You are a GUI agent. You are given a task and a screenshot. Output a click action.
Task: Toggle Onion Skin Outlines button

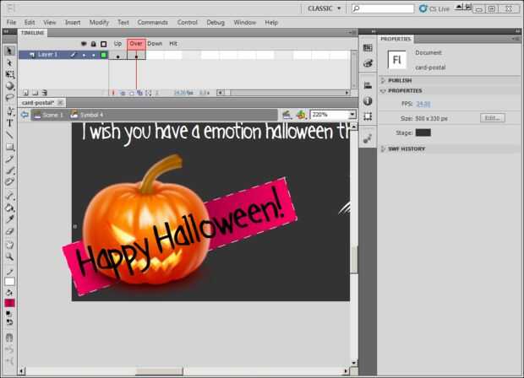pos(131,93)
